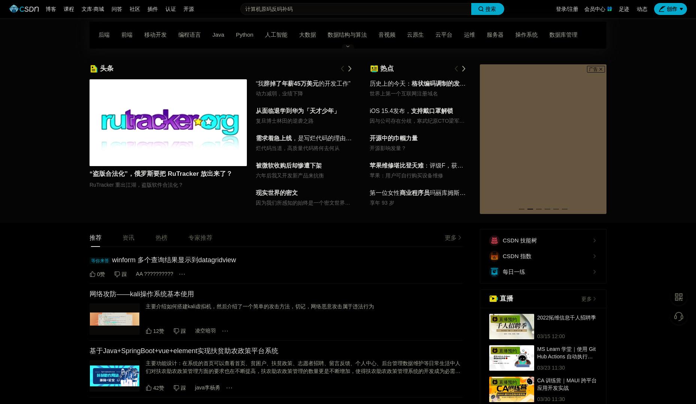Select the second ad carousel indicator
The image size is (696, 404).
click(530, 209)
